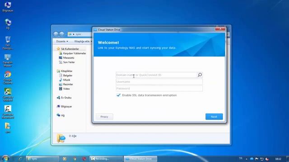Open Camtasia Recorder desktop icon
The width and height of the screenshot is (289, 162).
(x=8, y=112)
